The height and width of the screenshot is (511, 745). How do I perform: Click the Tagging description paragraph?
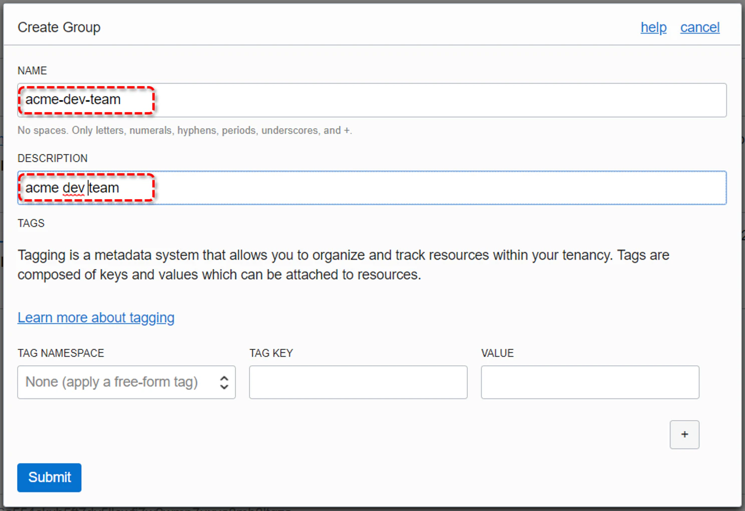point(344,265)
